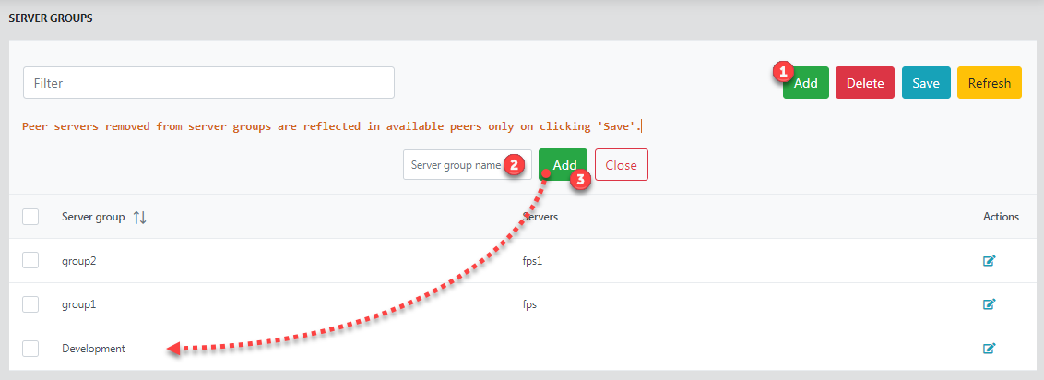Mark the Development row checkbox

(x=30, y=348)
